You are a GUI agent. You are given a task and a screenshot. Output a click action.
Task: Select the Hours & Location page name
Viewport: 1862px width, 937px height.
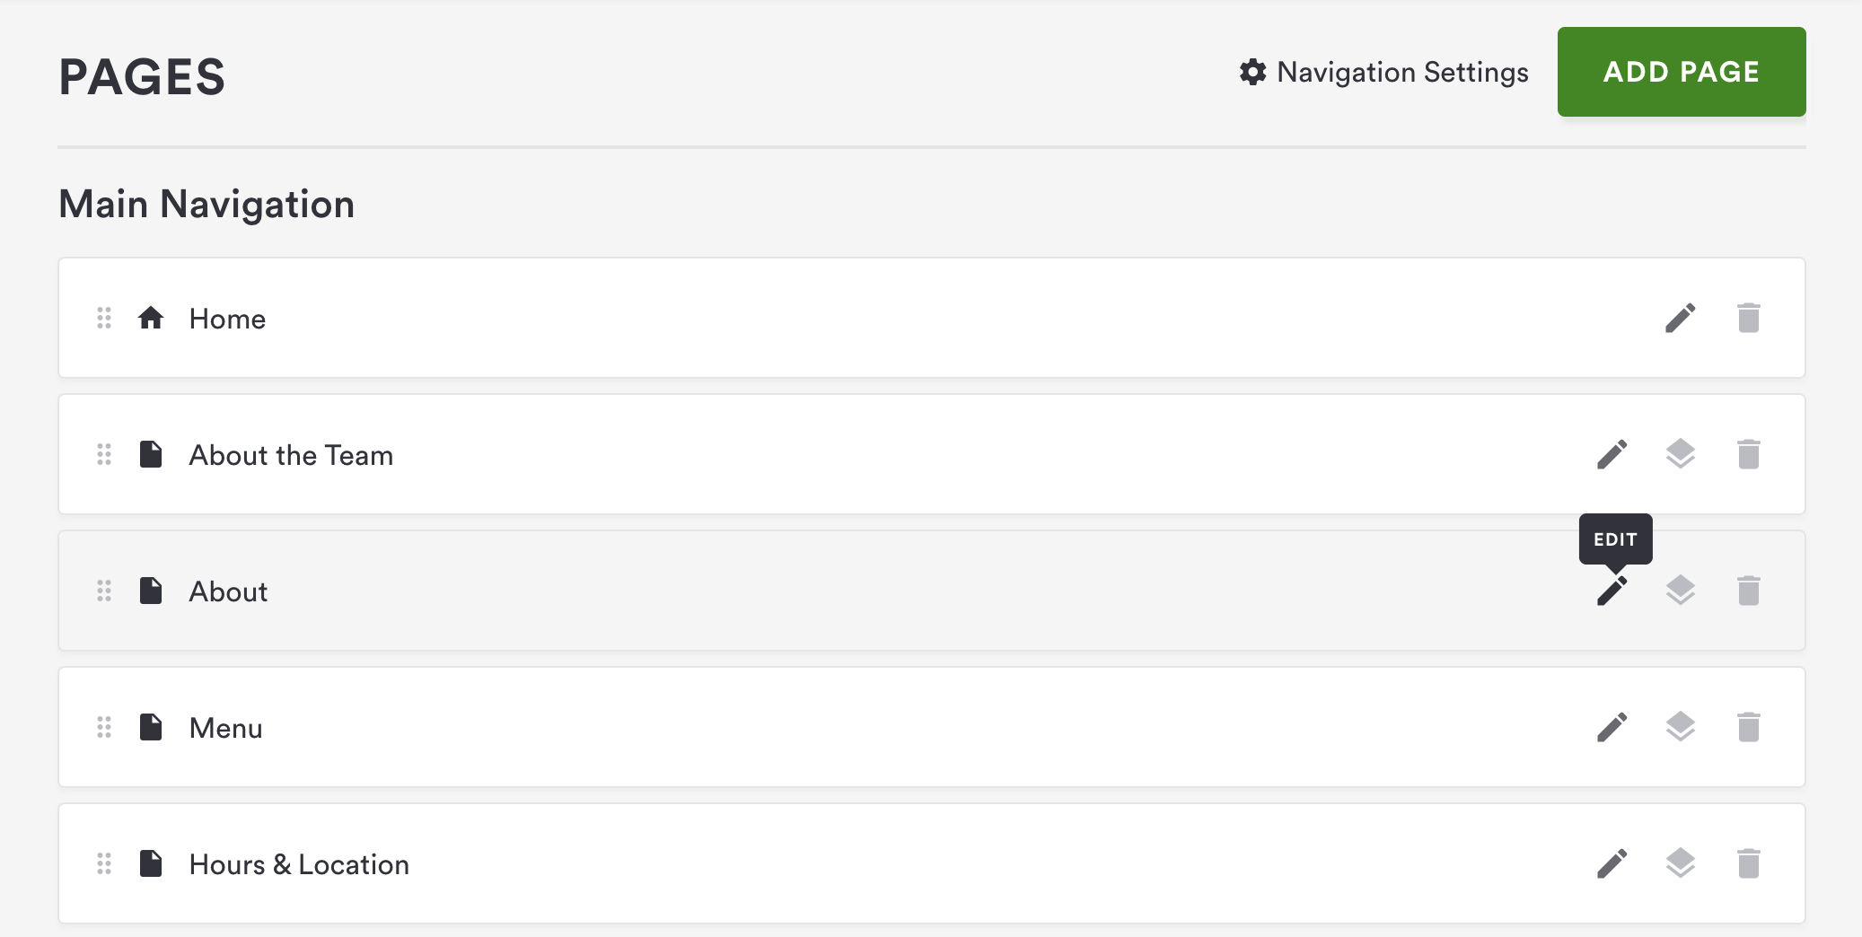[299, 865]
